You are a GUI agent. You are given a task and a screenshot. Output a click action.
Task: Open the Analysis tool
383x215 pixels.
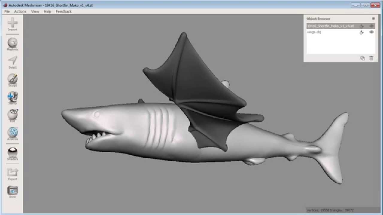coord(12,134)
